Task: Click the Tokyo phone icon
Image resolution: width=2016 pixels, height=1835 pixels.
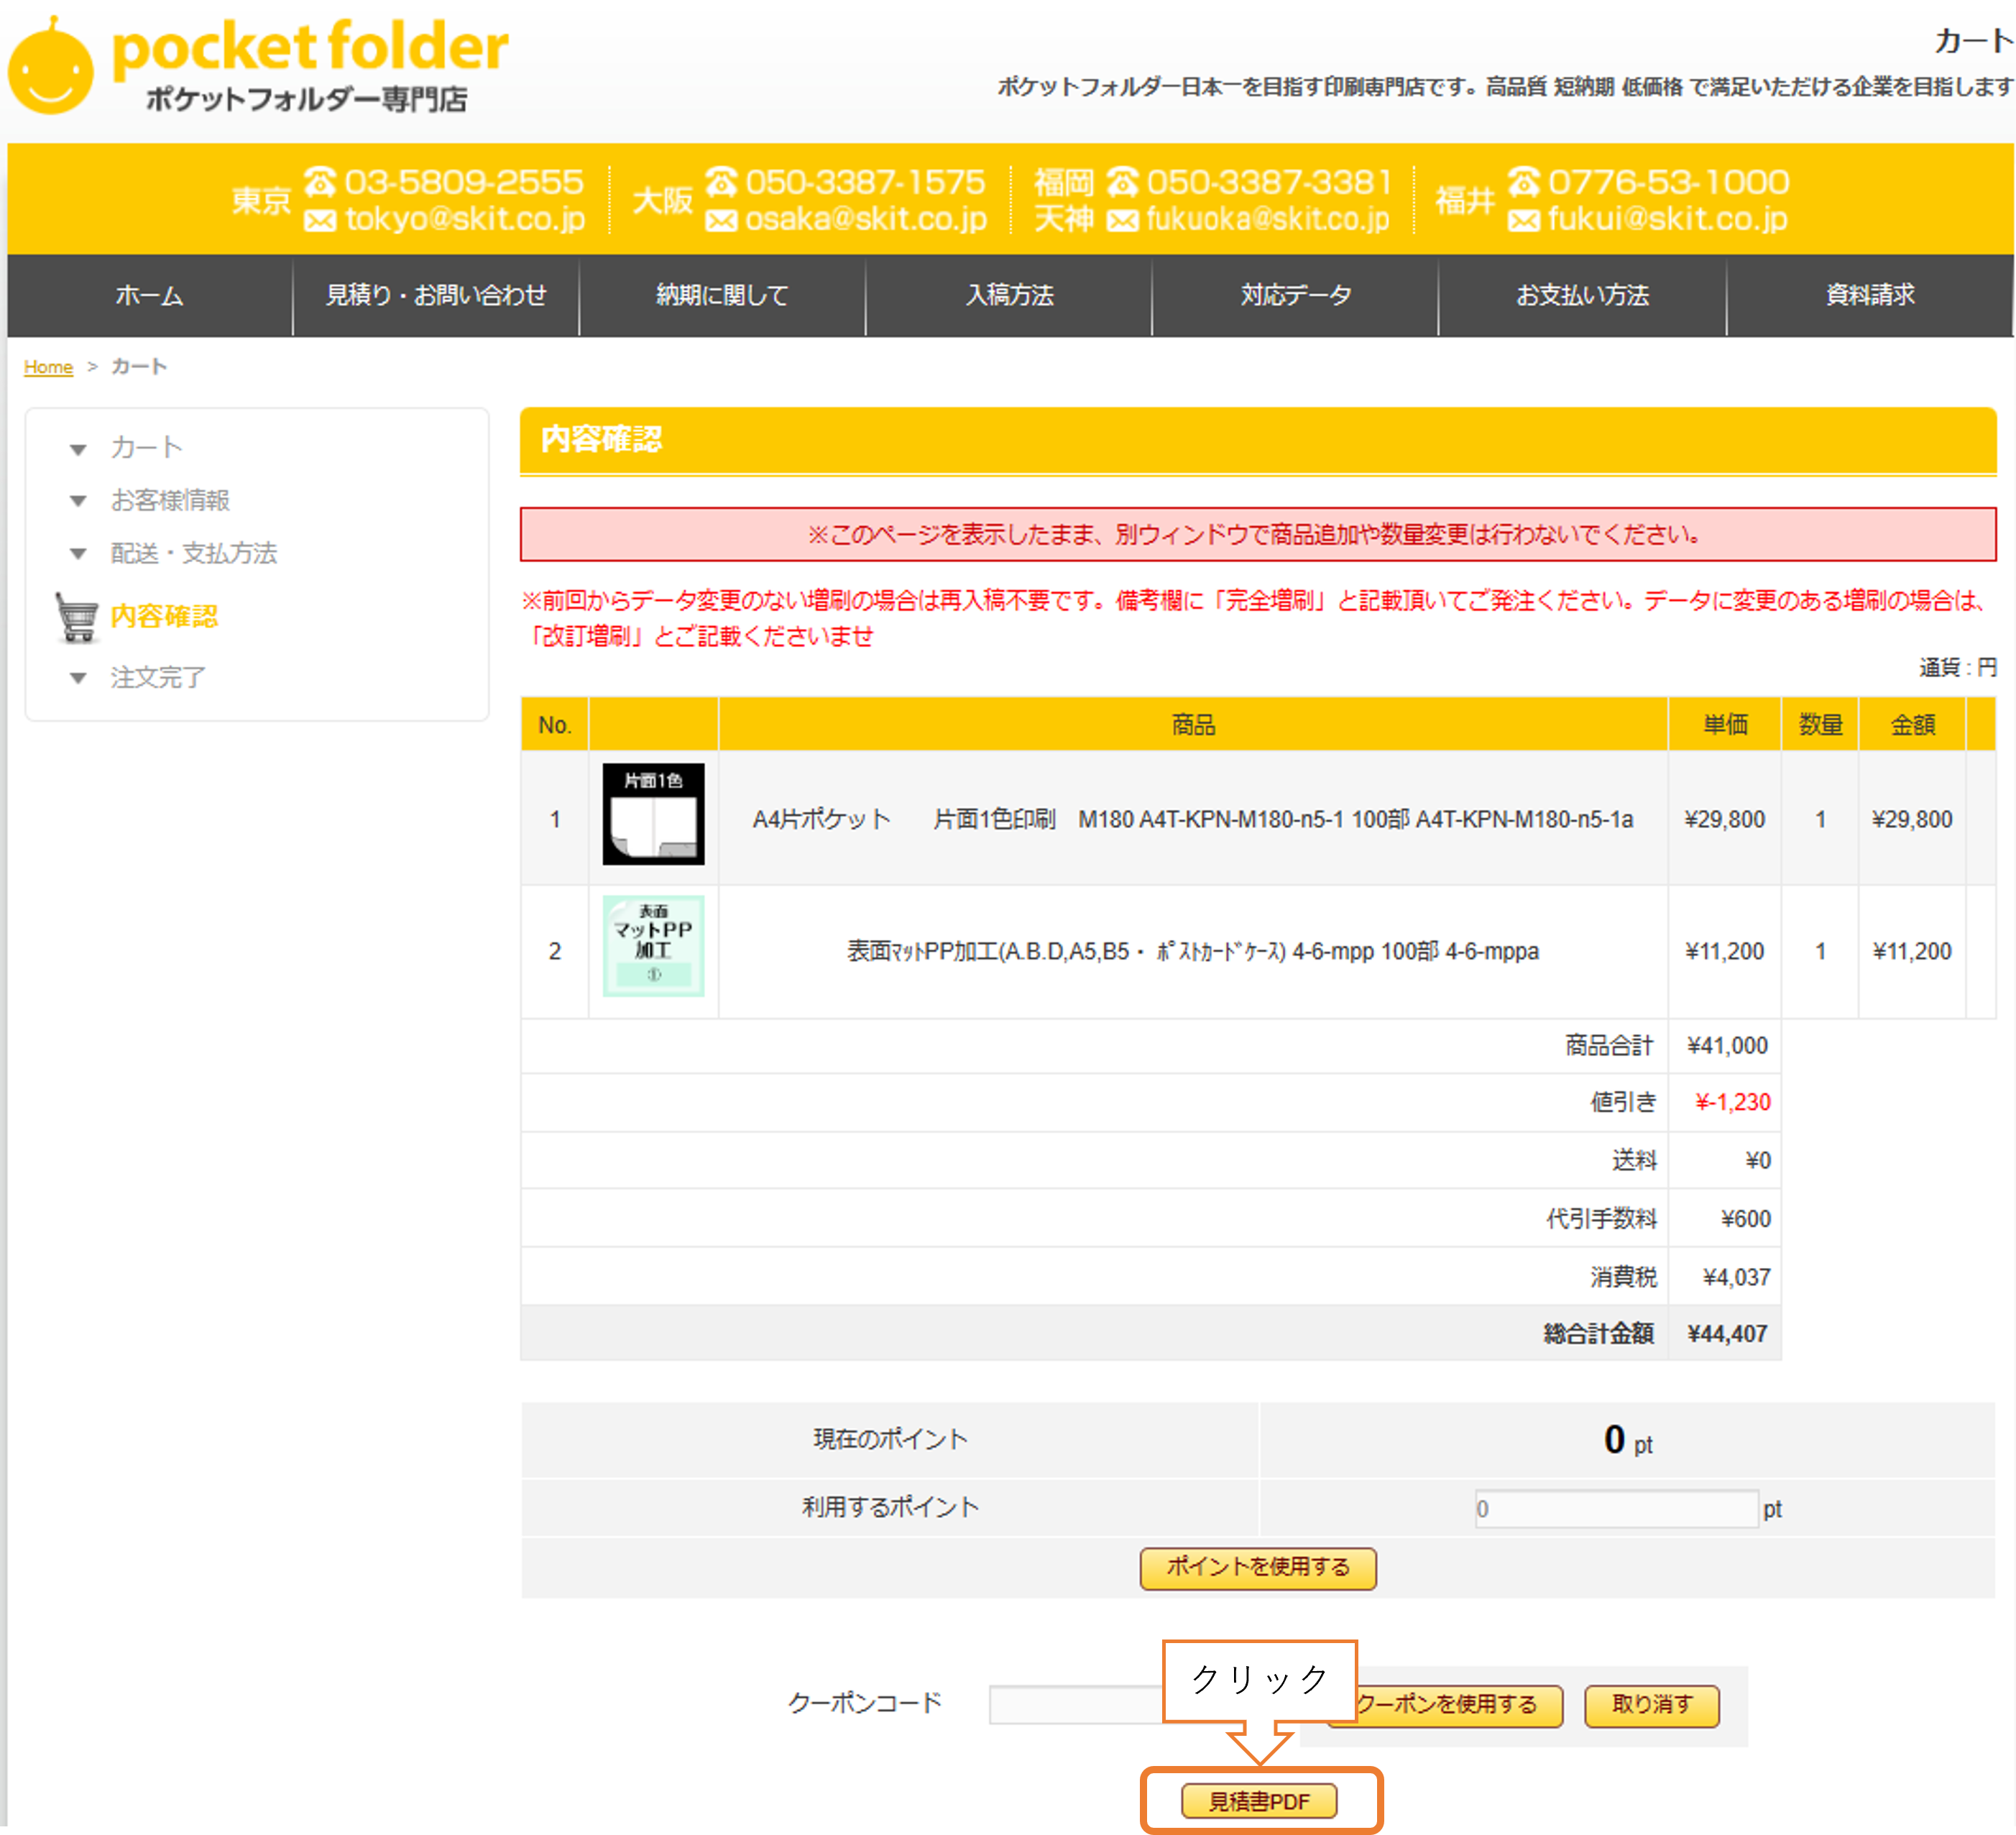Action: 320,182
